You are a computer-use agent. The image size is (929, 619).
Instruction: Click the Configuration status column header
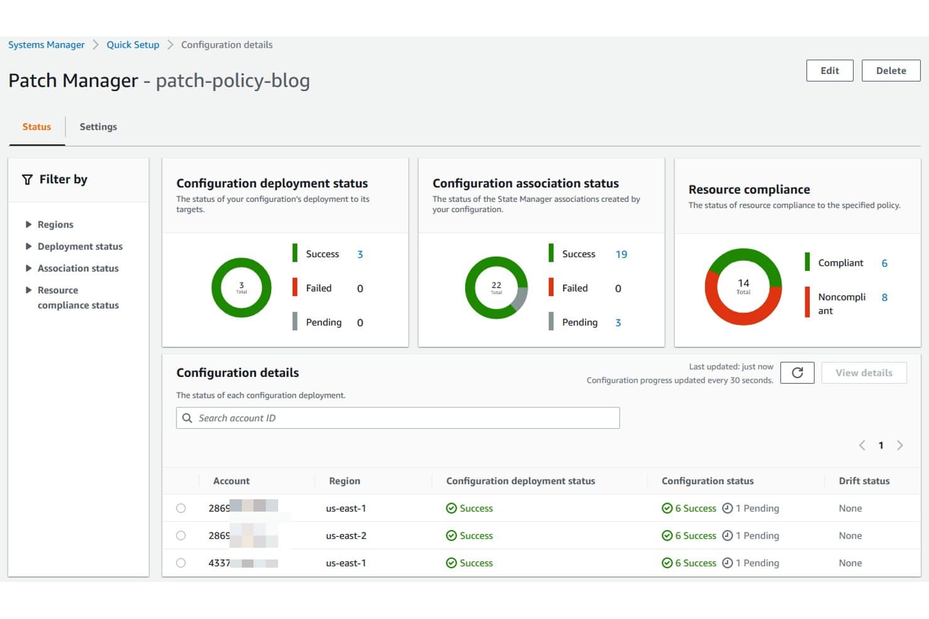[707, 481]
